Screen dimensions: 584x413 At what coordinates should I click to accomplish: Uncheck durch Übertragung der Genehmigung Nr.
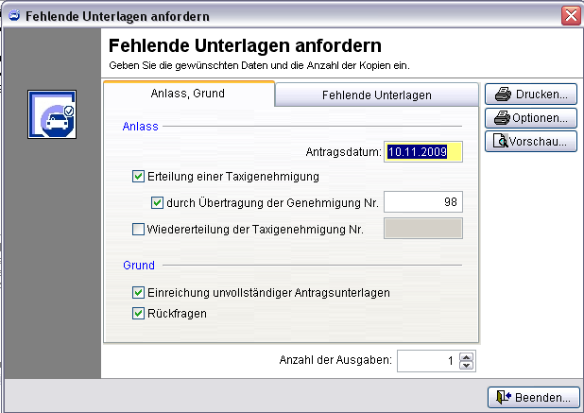(x=158, y=201)
